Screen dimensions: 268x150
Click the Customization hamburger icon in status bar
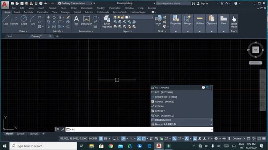(264, 139)
